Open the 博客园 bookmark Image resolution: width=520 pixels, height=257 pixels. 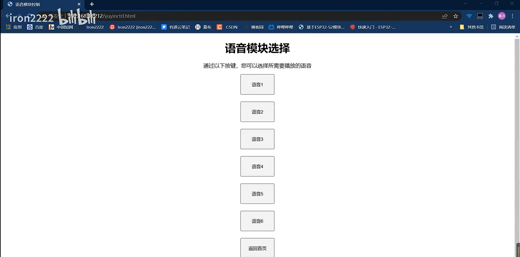[253, 27]
